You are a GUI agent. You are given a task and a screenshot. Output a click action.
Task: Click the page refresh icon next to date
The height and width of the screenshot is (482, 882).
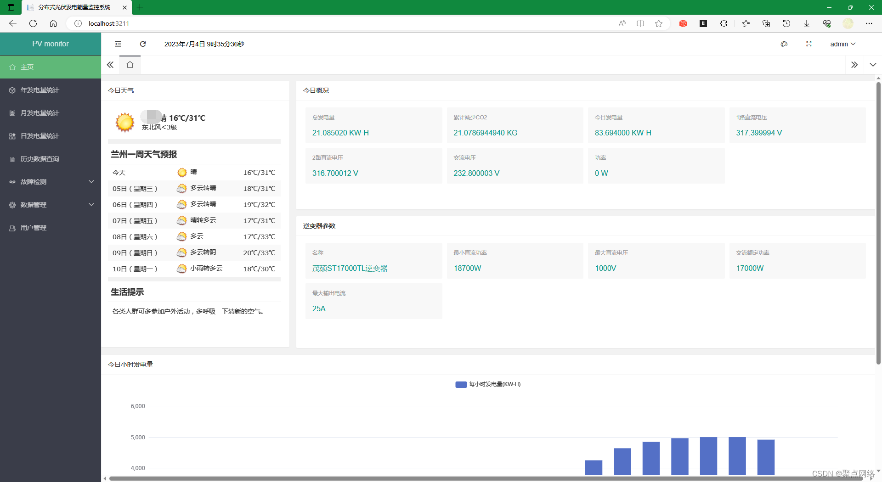tap(143, 44)
